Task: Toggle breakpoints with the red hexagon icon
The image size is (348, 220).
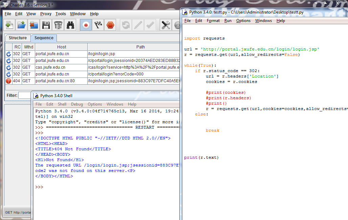Action: point(110,25)
